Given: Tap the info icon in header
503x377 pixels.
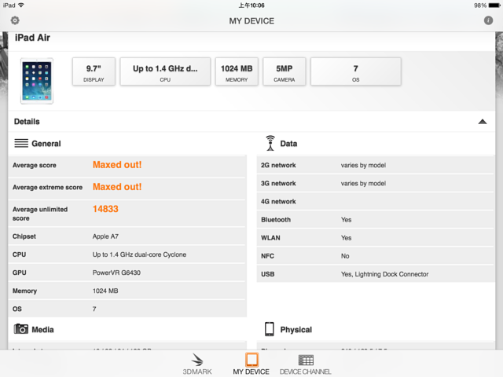Looking at the screenshot, I should [488, 20].
